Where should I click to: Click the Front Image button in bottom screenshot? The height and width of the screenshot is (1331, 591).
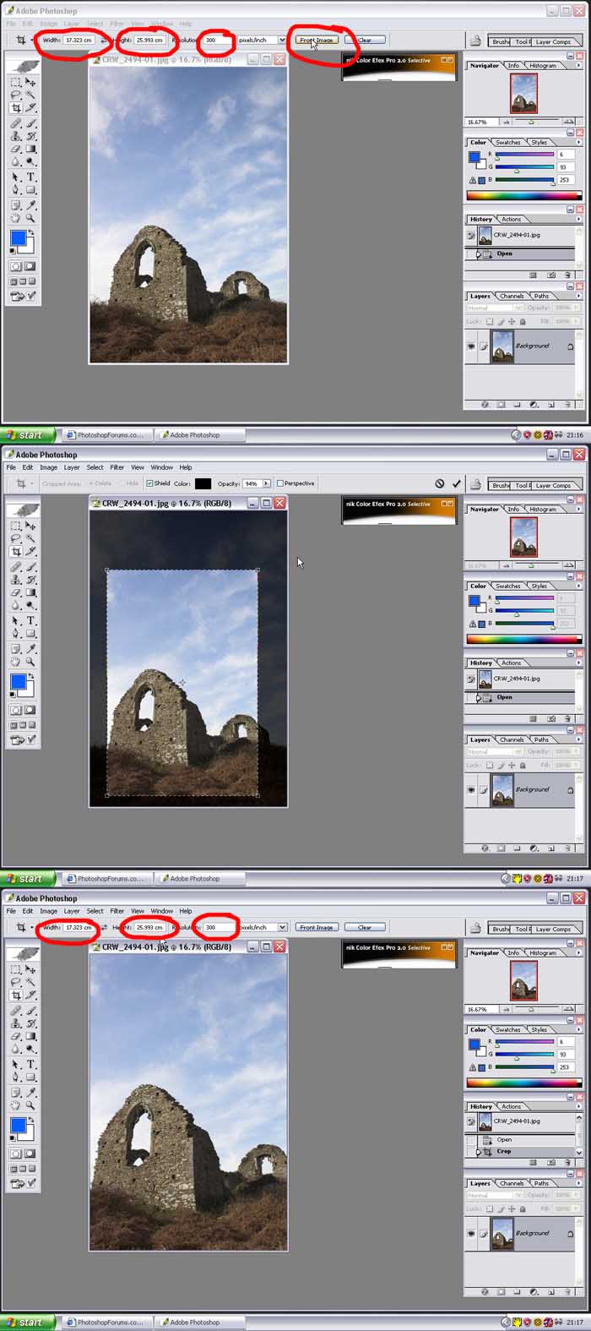(x=317, y=927)
